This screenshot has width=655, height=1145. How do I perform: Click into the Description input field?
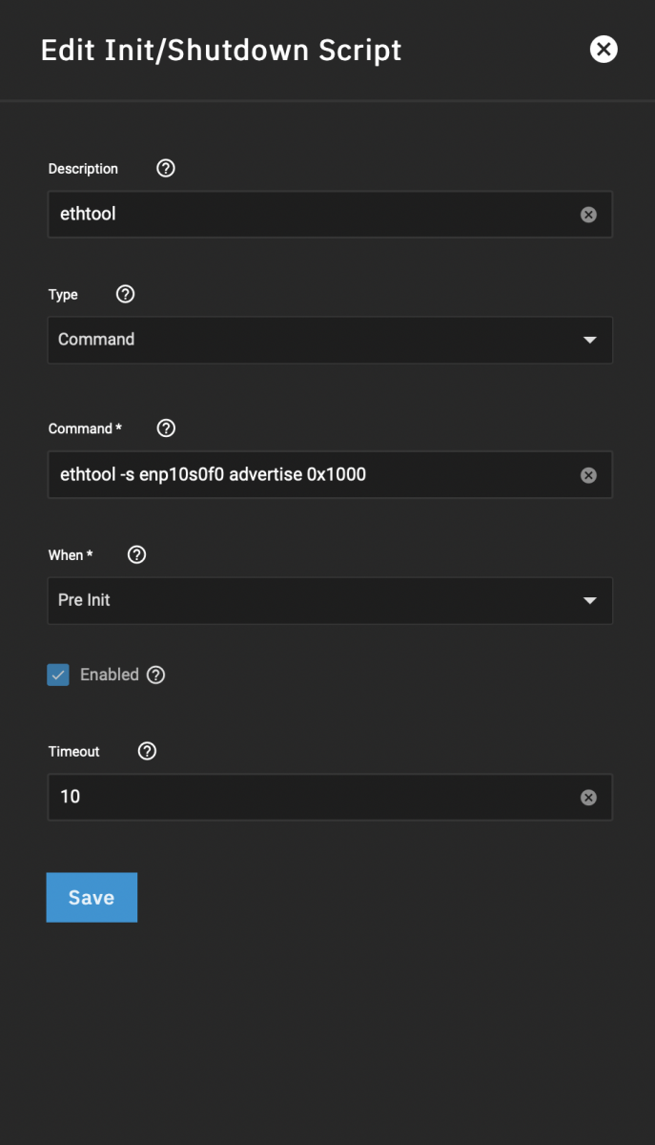(305, 215)
